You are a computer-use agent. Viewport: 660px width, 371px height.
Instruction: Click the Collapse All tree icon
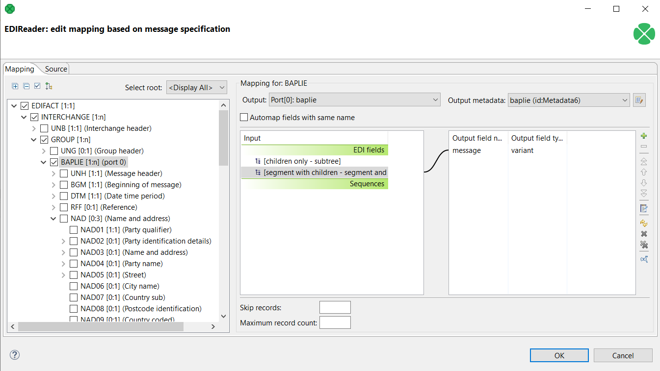click(26, 86)
